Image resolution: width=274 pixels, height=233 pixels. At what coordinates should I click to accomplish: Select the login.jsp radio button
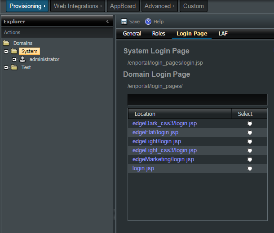tap(250, 168)
